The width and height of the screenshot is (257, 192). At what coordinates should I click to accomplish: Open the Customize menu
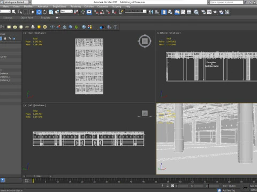(x=103, y=6)
